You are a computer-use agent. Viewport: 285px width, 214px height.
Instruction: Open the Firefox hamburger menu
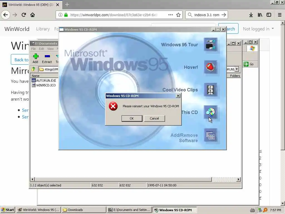[280, 15]
